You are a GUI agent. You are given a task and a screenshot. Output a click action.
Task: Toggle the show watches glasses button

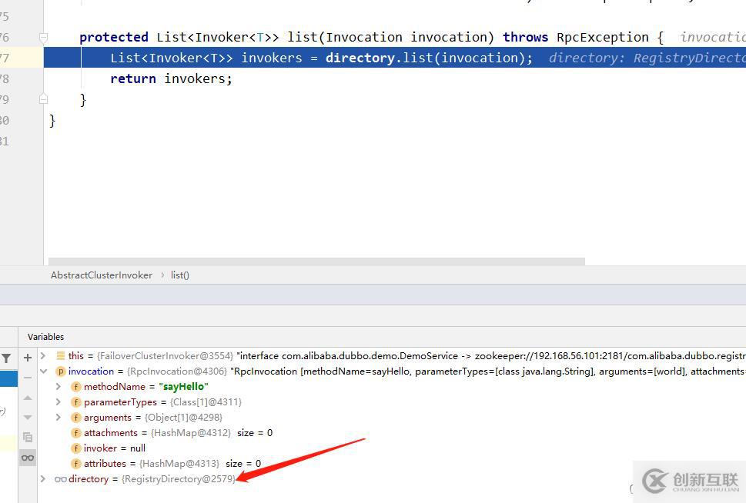[x=28, y=458]
